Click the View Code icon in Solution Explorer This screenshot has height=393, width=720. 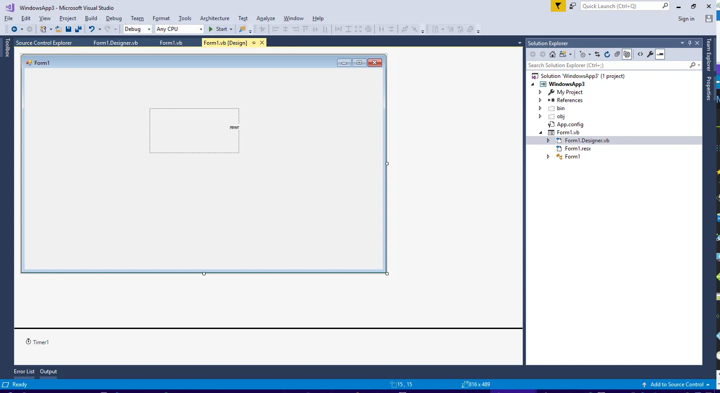(640, 54)
